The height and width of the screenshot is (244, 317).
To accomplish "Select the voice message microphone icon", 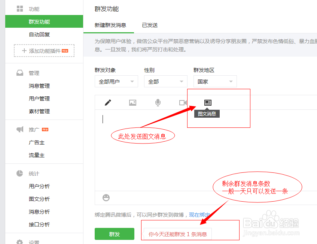I will [158, 102].
